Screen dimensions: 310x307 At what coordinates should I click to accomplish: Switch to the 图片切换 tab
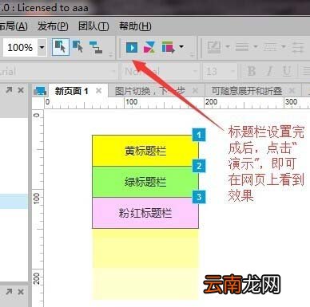click(x=149, y=91)
